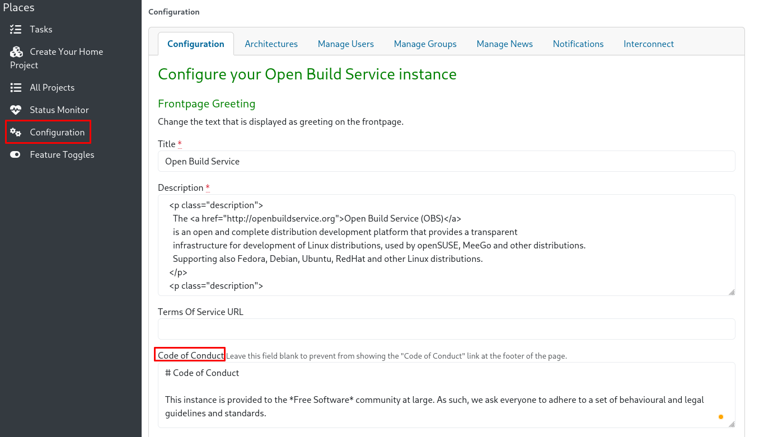
Task: Click the Feature Toggles switch icon
Action: click(16, 155)
